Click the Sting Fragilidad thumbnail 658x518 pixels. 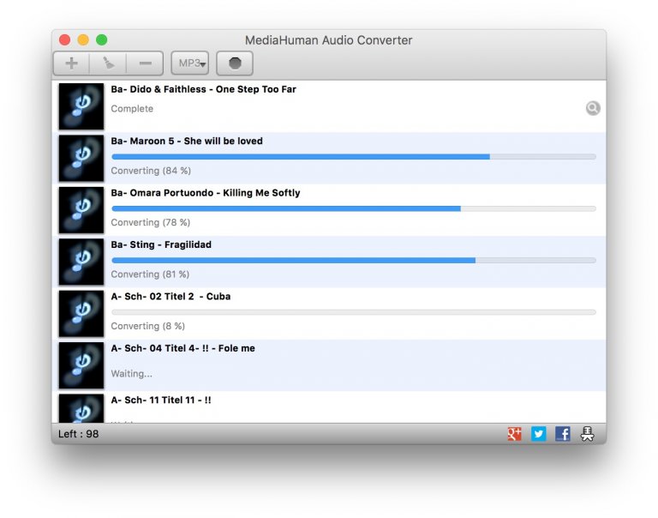tap(81, 262)
